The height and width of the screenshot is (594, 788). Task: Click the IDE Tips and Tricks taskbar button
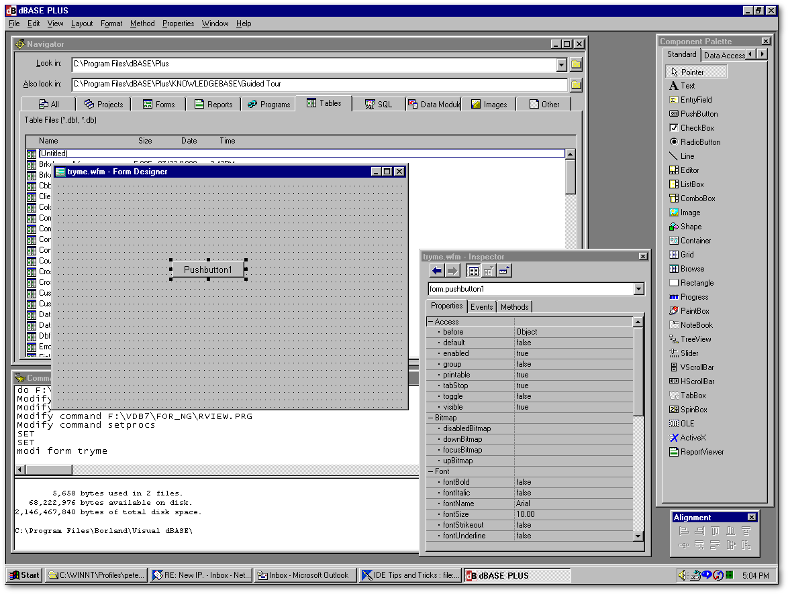(x=409, y=575)
